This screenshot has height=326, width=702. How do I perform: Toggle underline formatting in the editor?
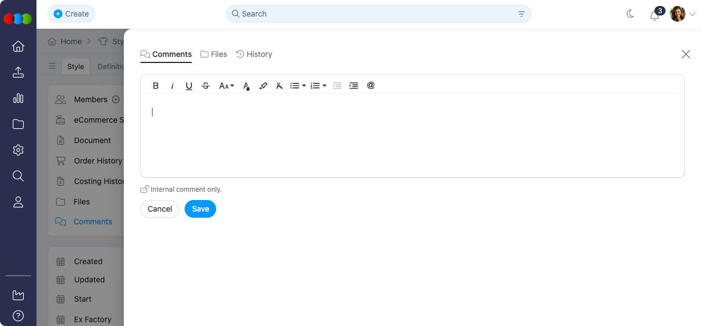(188, 86)
